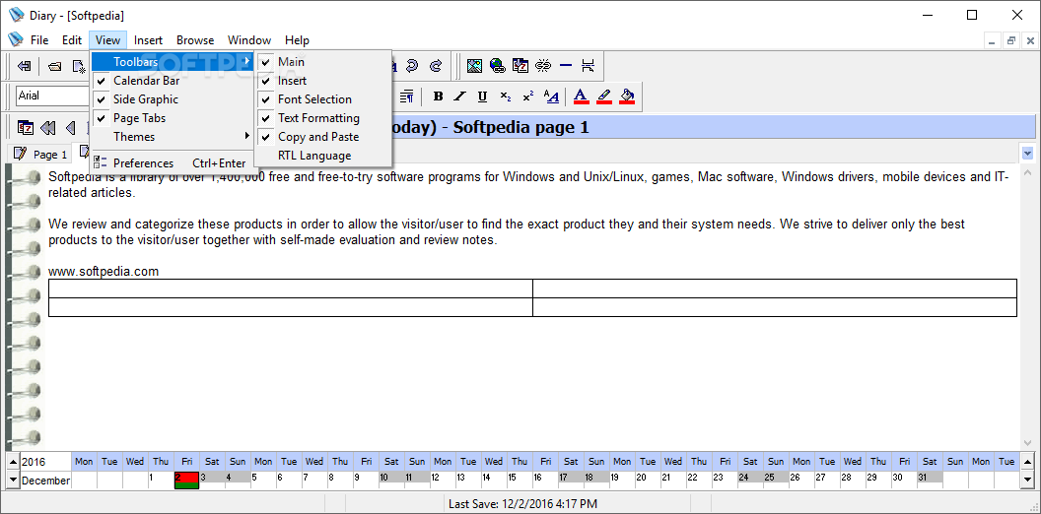Apply superscript formatting

pos(527,96)
